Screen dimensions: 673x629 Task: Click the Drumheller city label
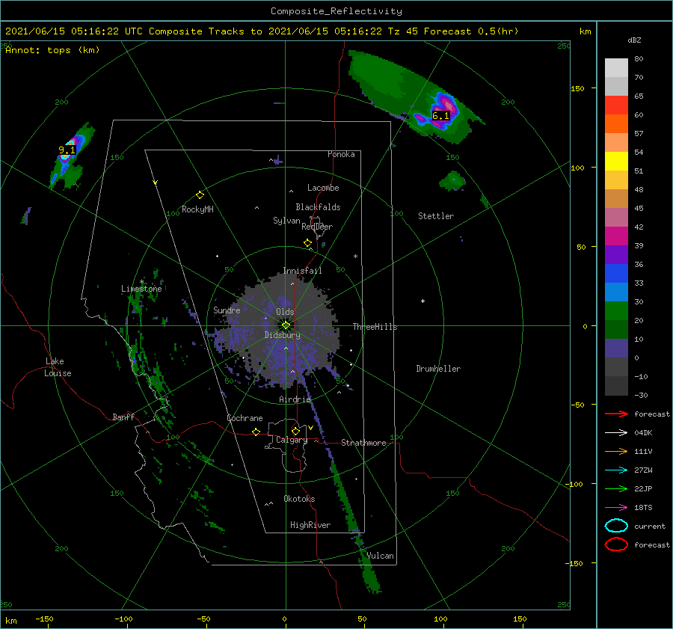point(438,369)
